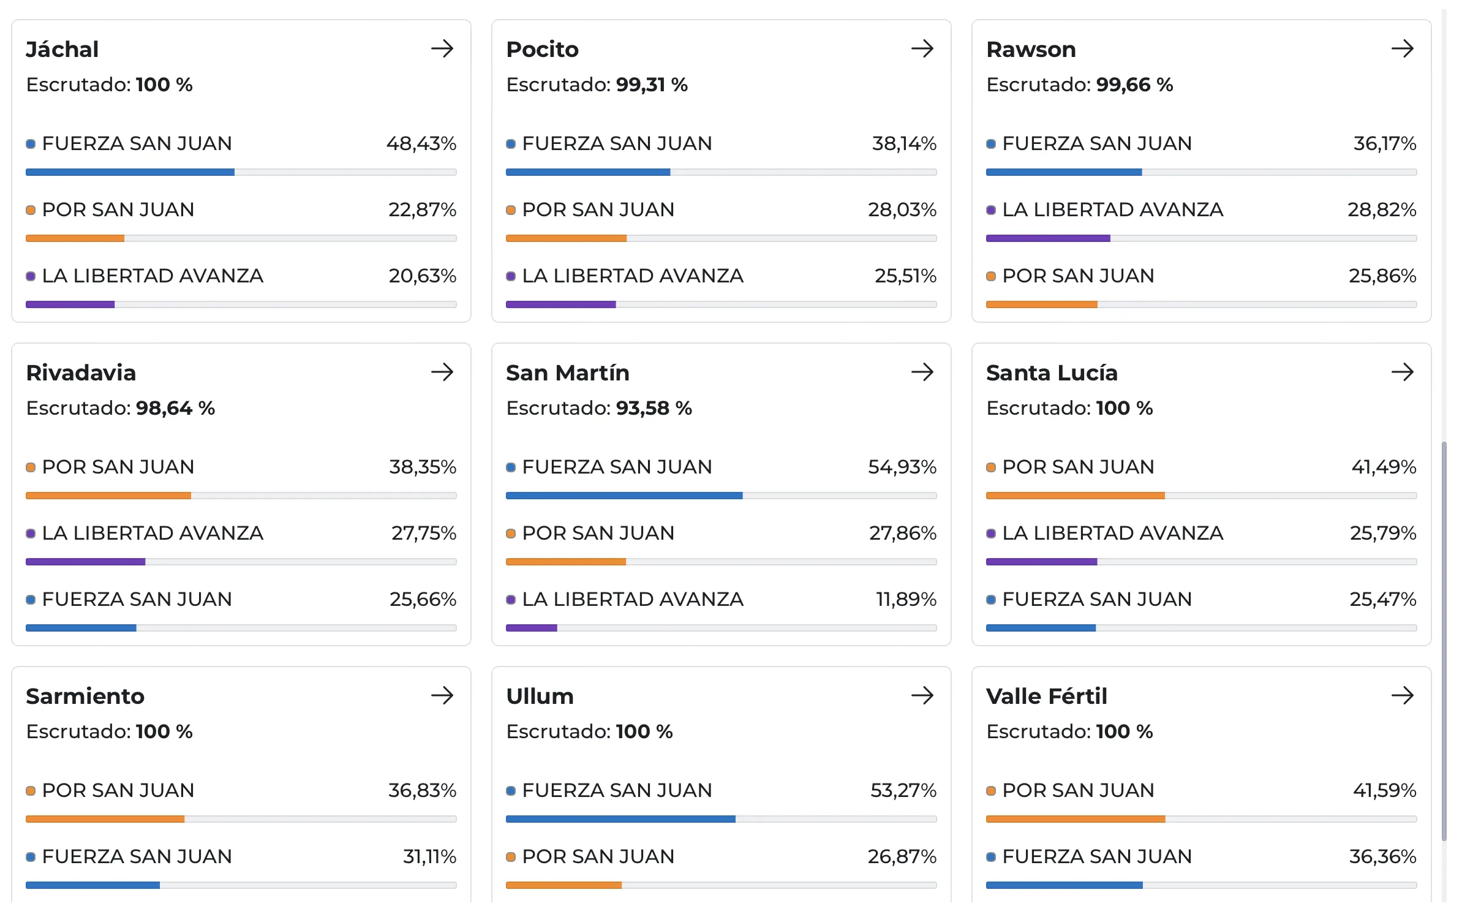Click the Santa Lucía arrow icon
The height and width of the screenshot is (914, 1462).
(1402, 372)
